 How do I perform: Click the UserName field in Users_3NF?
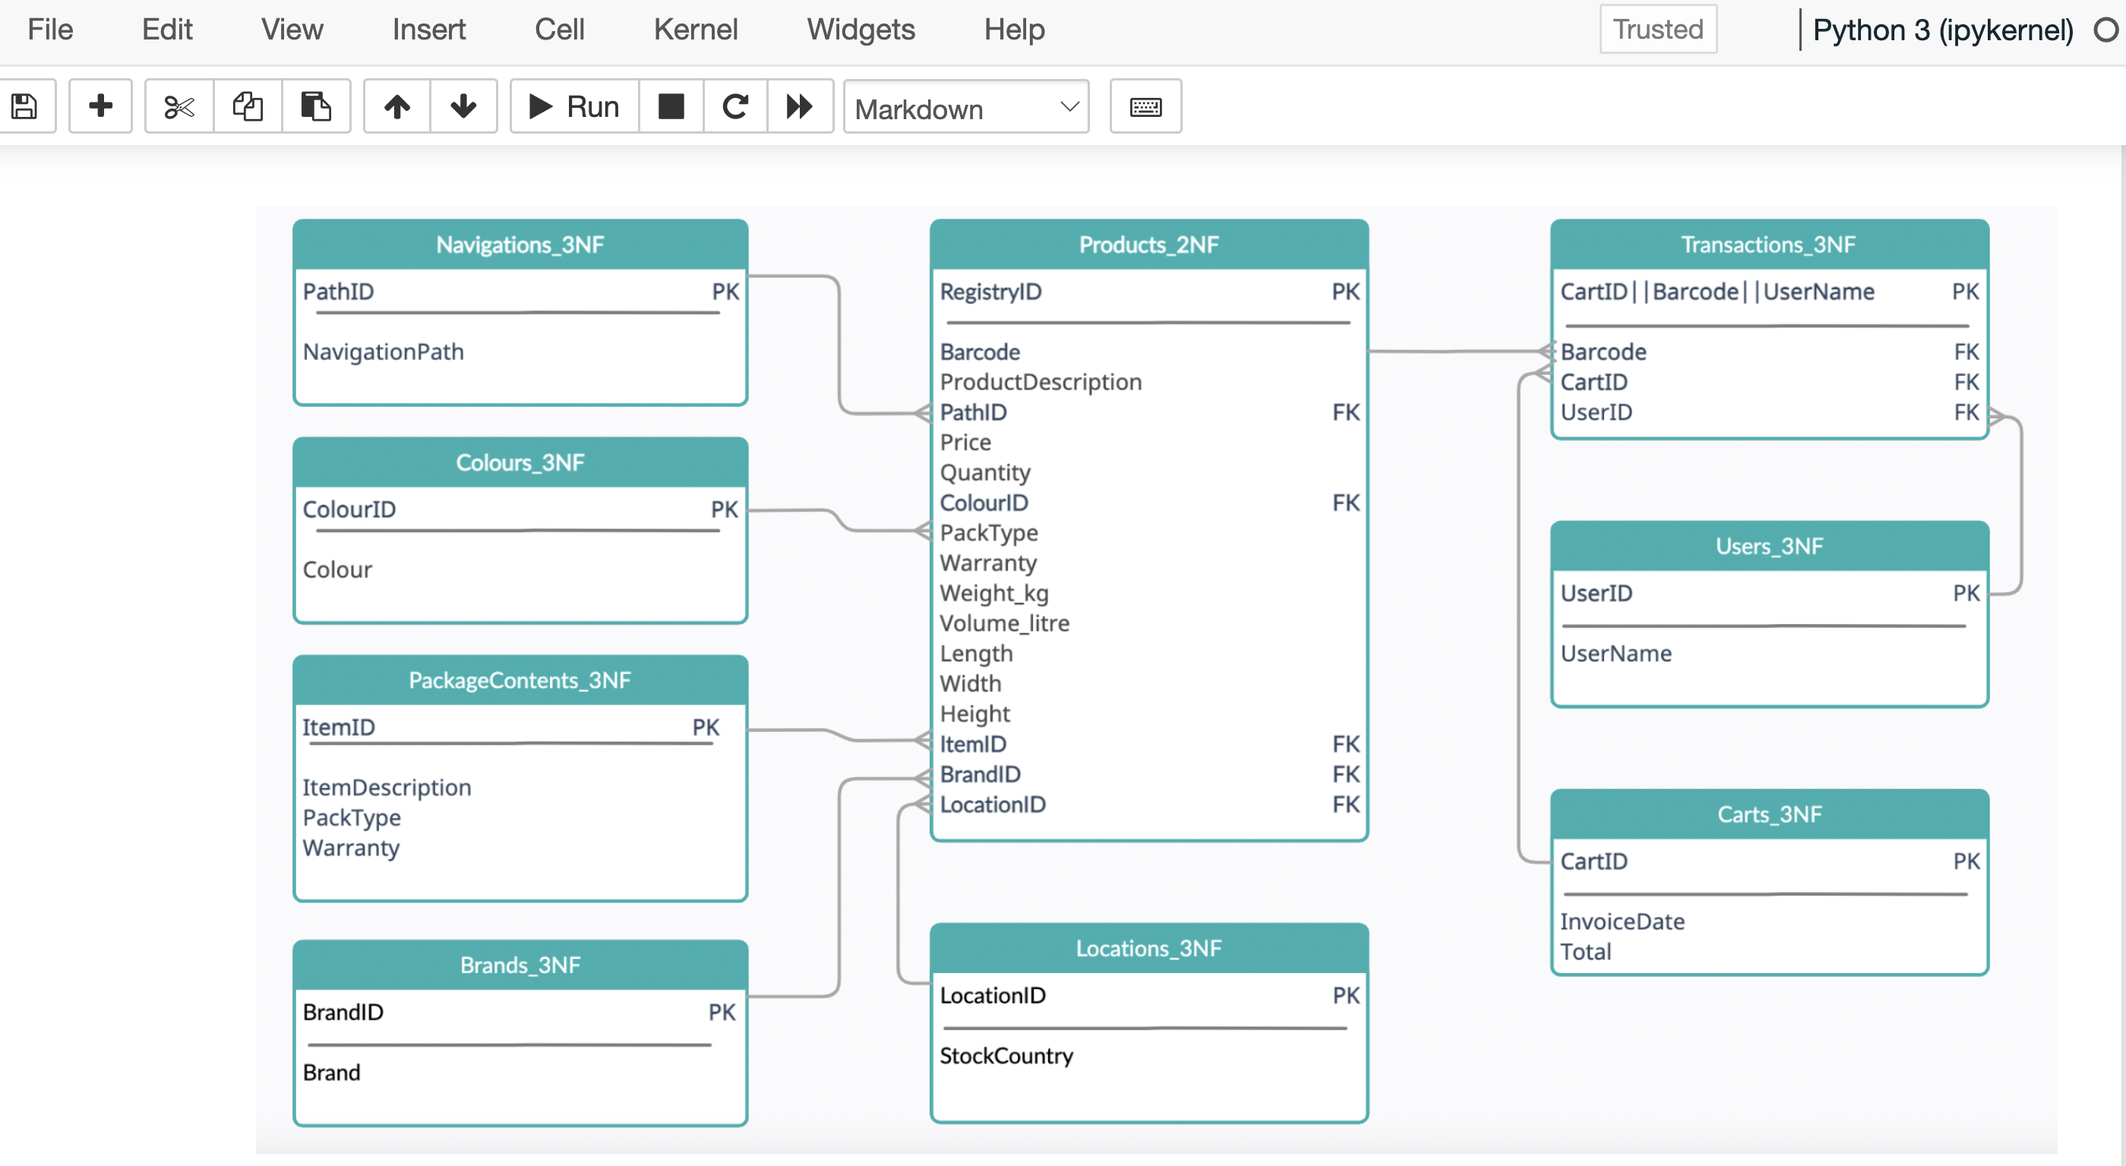click(x=1615, y=654)
